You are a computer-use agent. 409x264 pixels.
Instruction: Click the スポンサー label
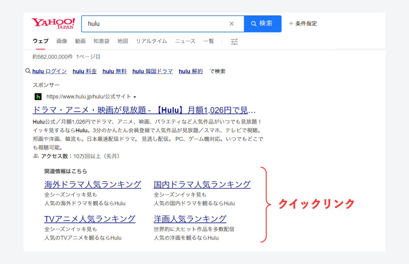click(46, 85)
